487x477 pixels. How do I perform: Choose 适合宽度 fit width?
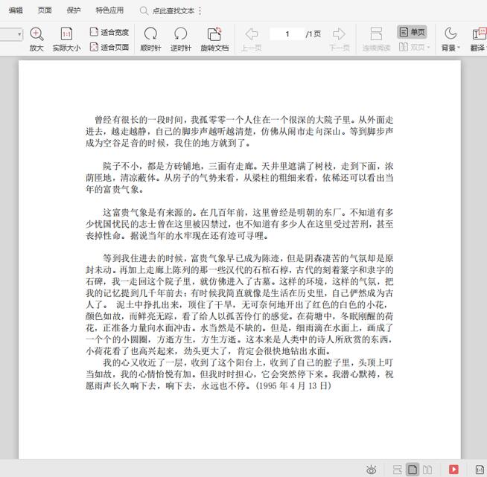point(109,32)
